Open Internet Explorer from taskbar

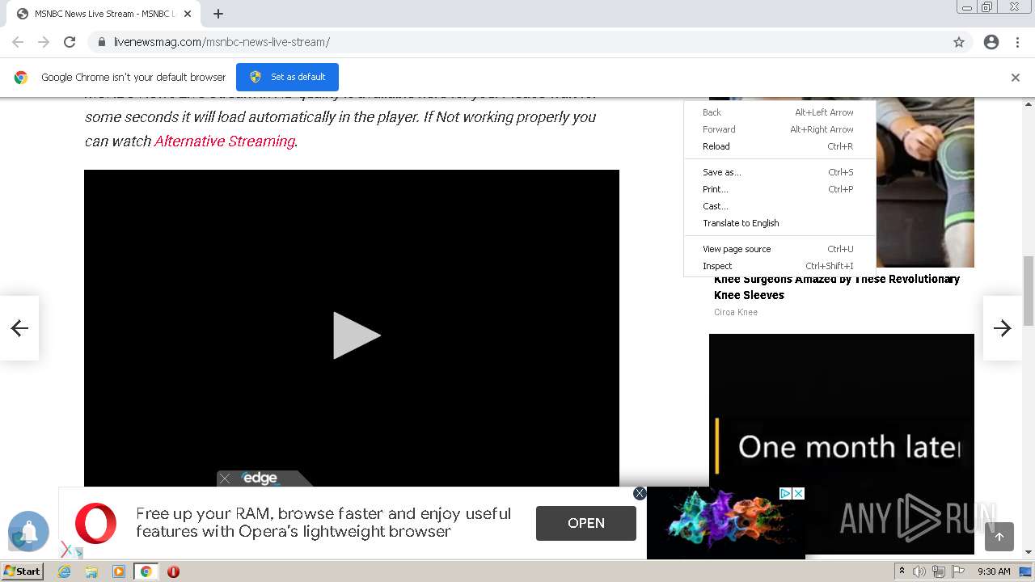[65, 571]
